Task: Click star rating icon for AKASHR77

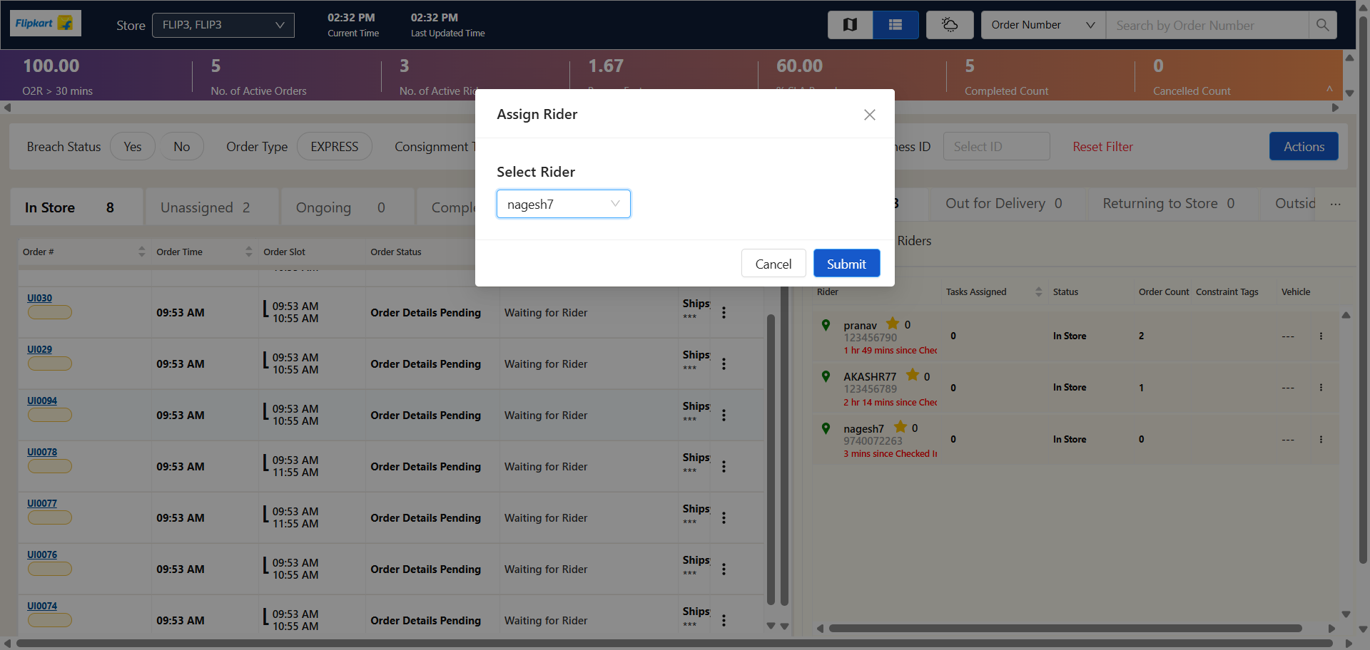Action: click(x=913, y=375)
